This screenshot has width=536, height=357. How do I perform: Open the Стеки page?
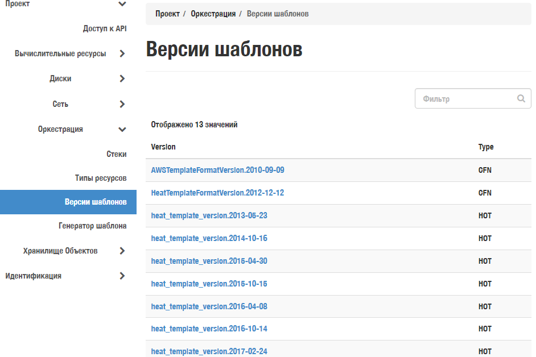coord(118,153)
